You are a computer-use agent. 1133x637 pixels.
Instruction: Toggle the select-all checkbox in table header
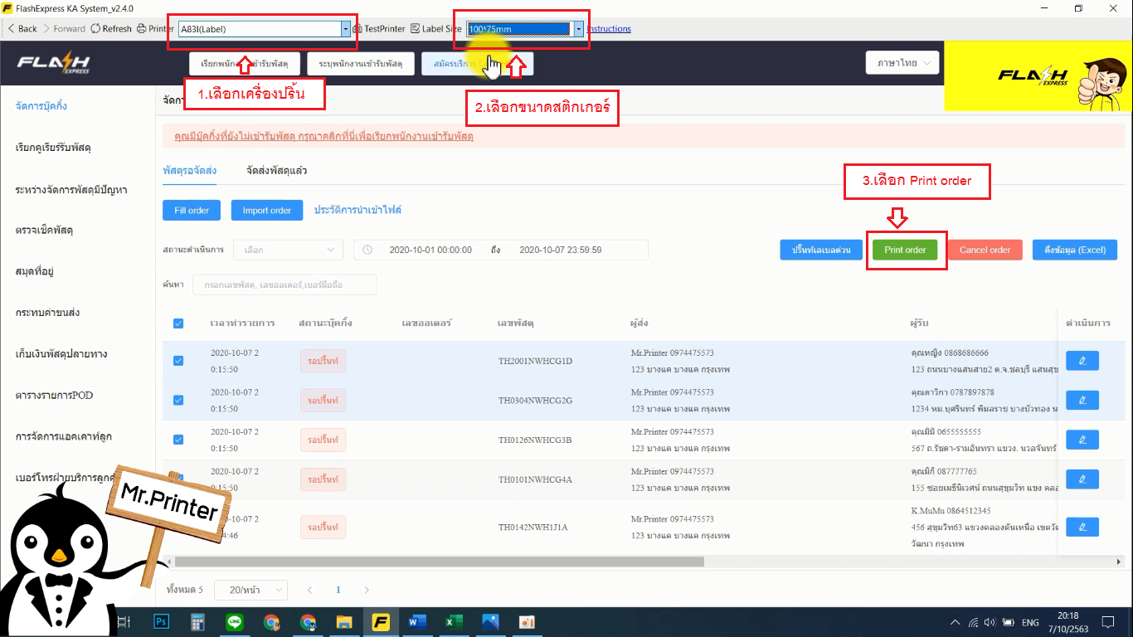(x=178, y=323)
